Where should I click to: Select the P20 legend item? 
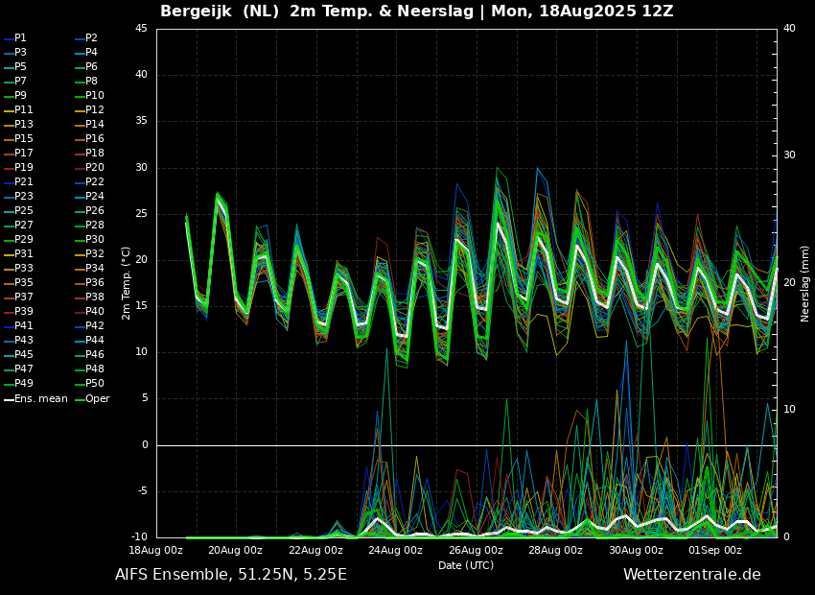(89, 168)
